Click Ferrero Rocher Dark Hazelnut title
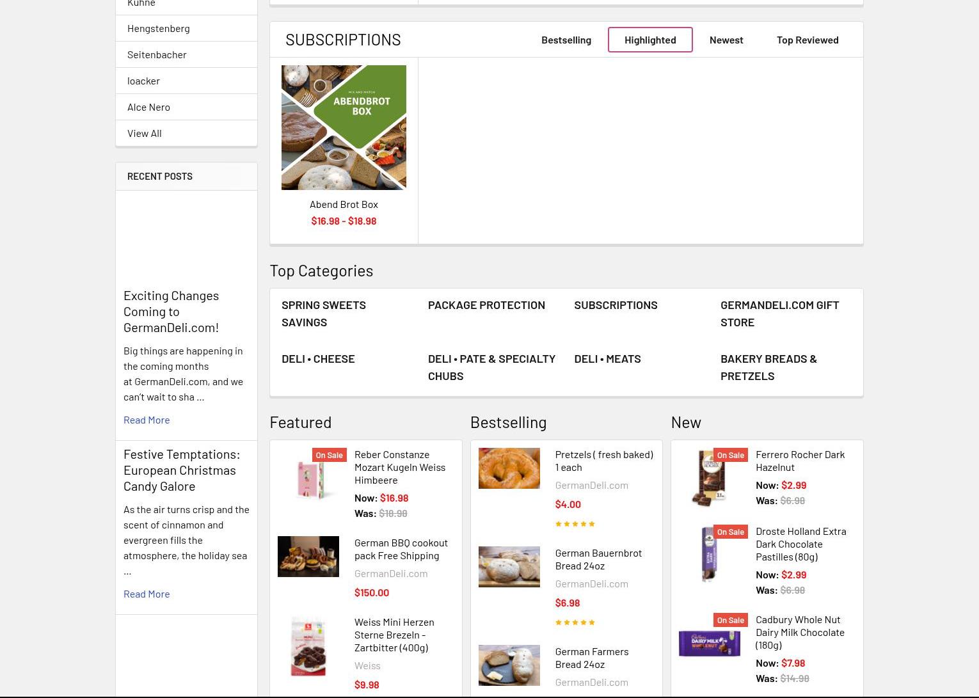The width and height of the screenshot is (979, 698). tap(800, 461)
